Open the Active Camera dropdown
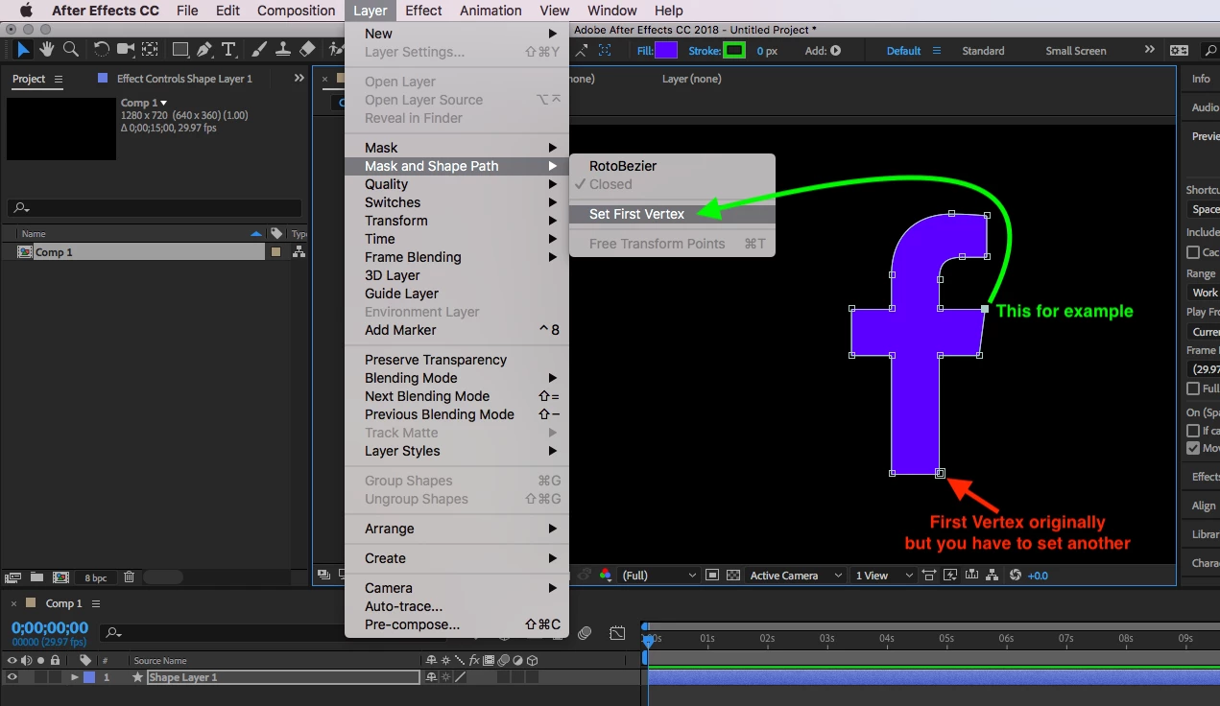The height and width of the screenshot is (706, 1220). [x=796, y=576]
